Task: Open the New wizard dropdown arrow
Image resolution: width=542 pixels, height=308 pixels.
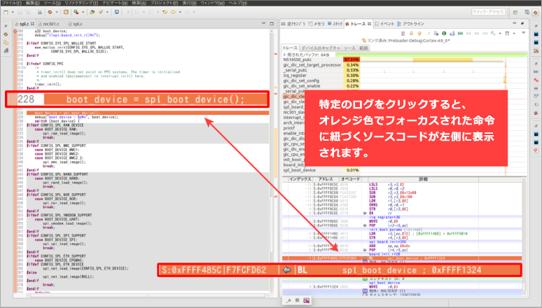Action: 13,13
